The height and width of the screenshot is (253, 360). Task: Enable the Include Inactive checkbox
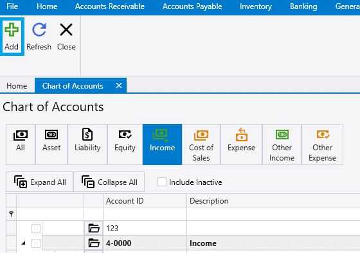click(x=162, y=182)
